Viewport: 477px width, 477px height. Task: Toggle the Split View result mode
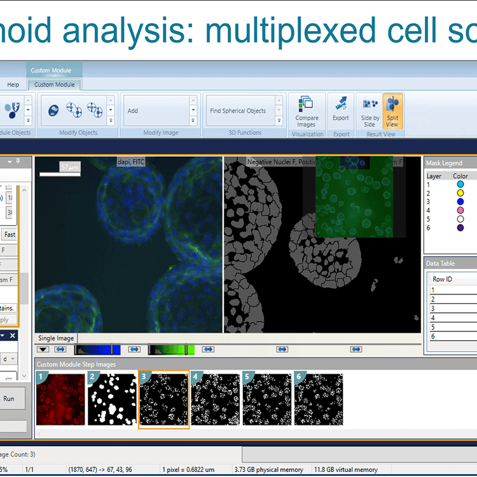[392, 112]
